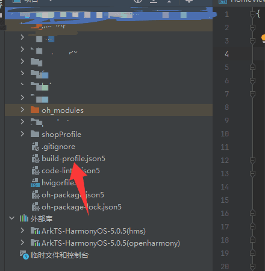Select build-profile.json5 in project tree
The height and width of the screenshot is (271, 265).
[73, 159]
